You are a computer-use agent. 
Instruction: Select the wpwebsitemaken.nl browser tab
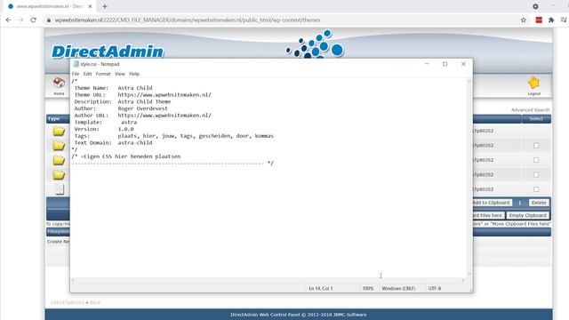coord(49,6)
